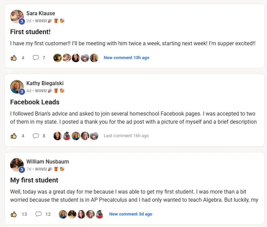Screen dimensions: 267x227
Task: View last comment from 16h ago
Action: (x=126, y=136)
